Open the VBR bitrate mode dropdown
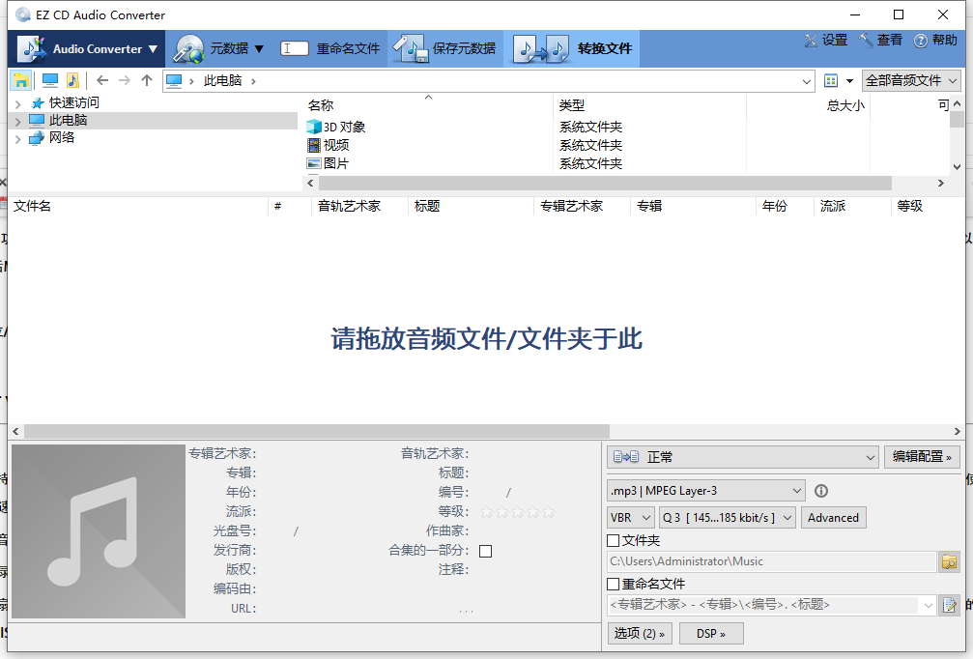The image size is (973, 659). click(631, 518)
